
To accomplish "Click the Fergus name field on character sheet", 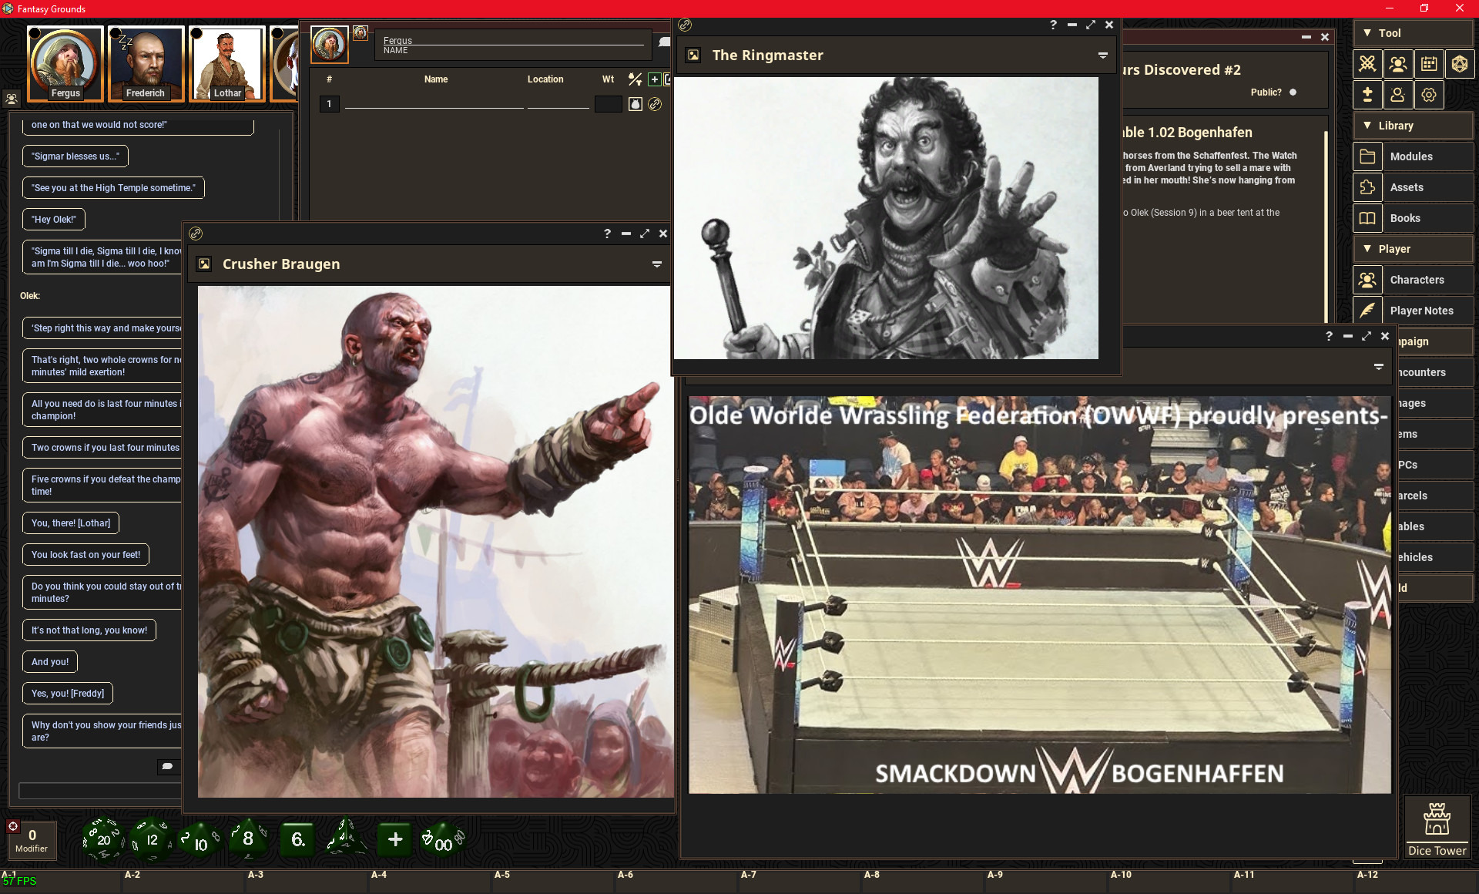I will tap(512, 41).
